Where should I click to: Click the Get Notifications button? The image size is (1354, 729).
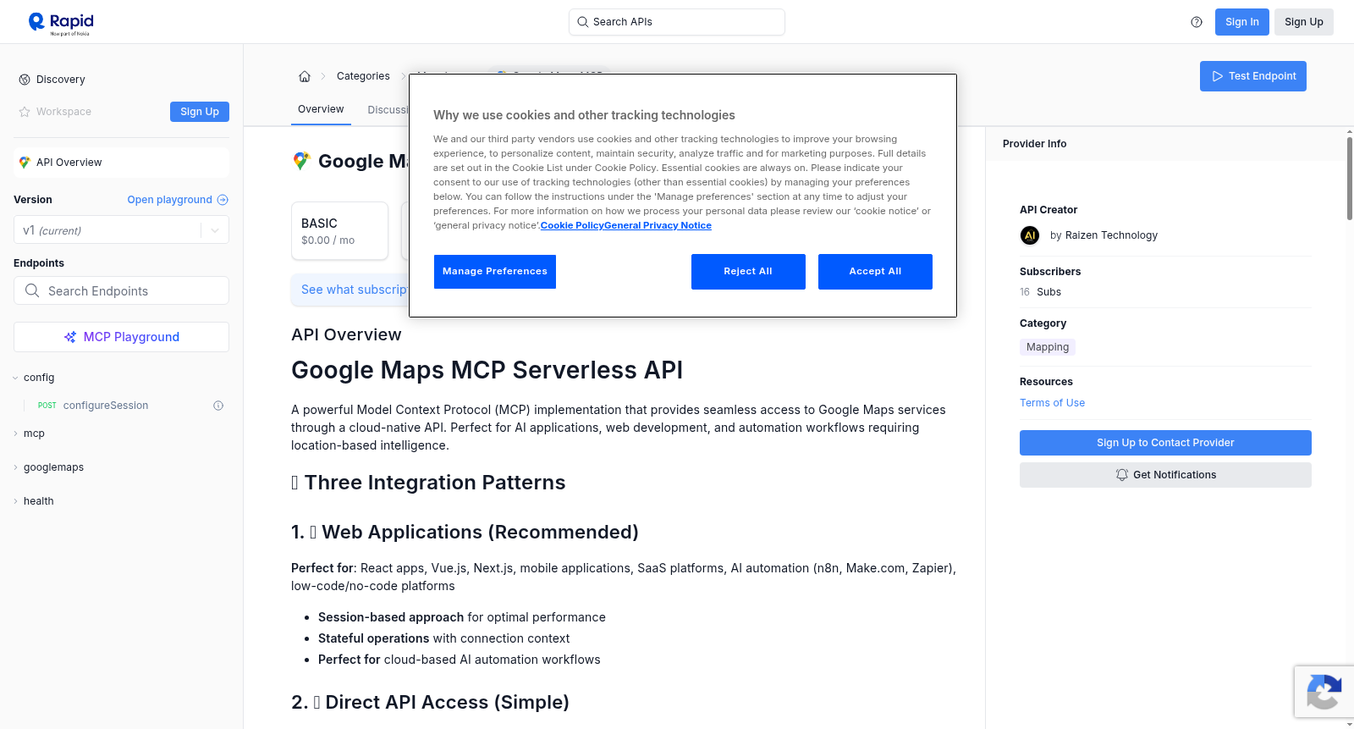tap(1165, 475)
